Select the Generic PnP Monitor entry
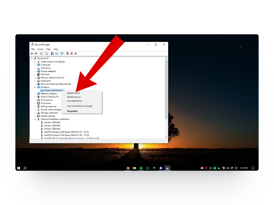Screen dimensions: 274x205 [x=54, y=90]
